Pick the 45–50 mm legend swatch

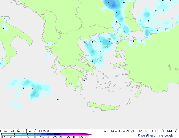click(83, 134)
